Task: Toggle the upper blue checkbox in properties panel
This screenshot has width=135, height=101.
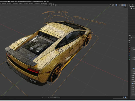Action: coord(134,68)
